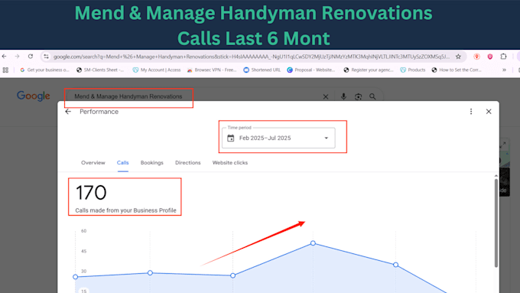Bookmark page with star icon

[458, 57]
